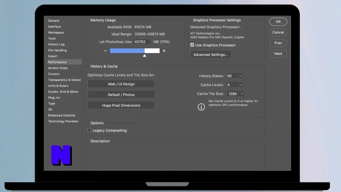Click the Cancel button
This screenshot has width=341, height=192.
click(278, 32)
